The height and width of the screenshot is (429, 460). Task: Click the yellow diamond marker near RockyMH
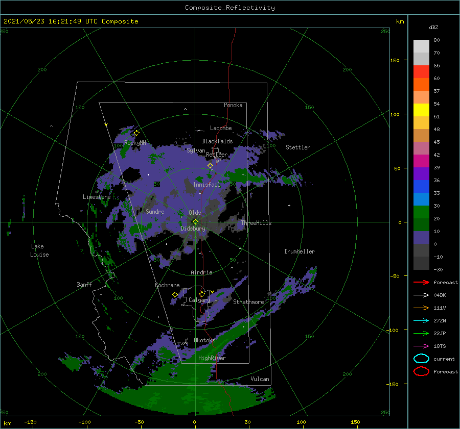(x=136, y=133)
